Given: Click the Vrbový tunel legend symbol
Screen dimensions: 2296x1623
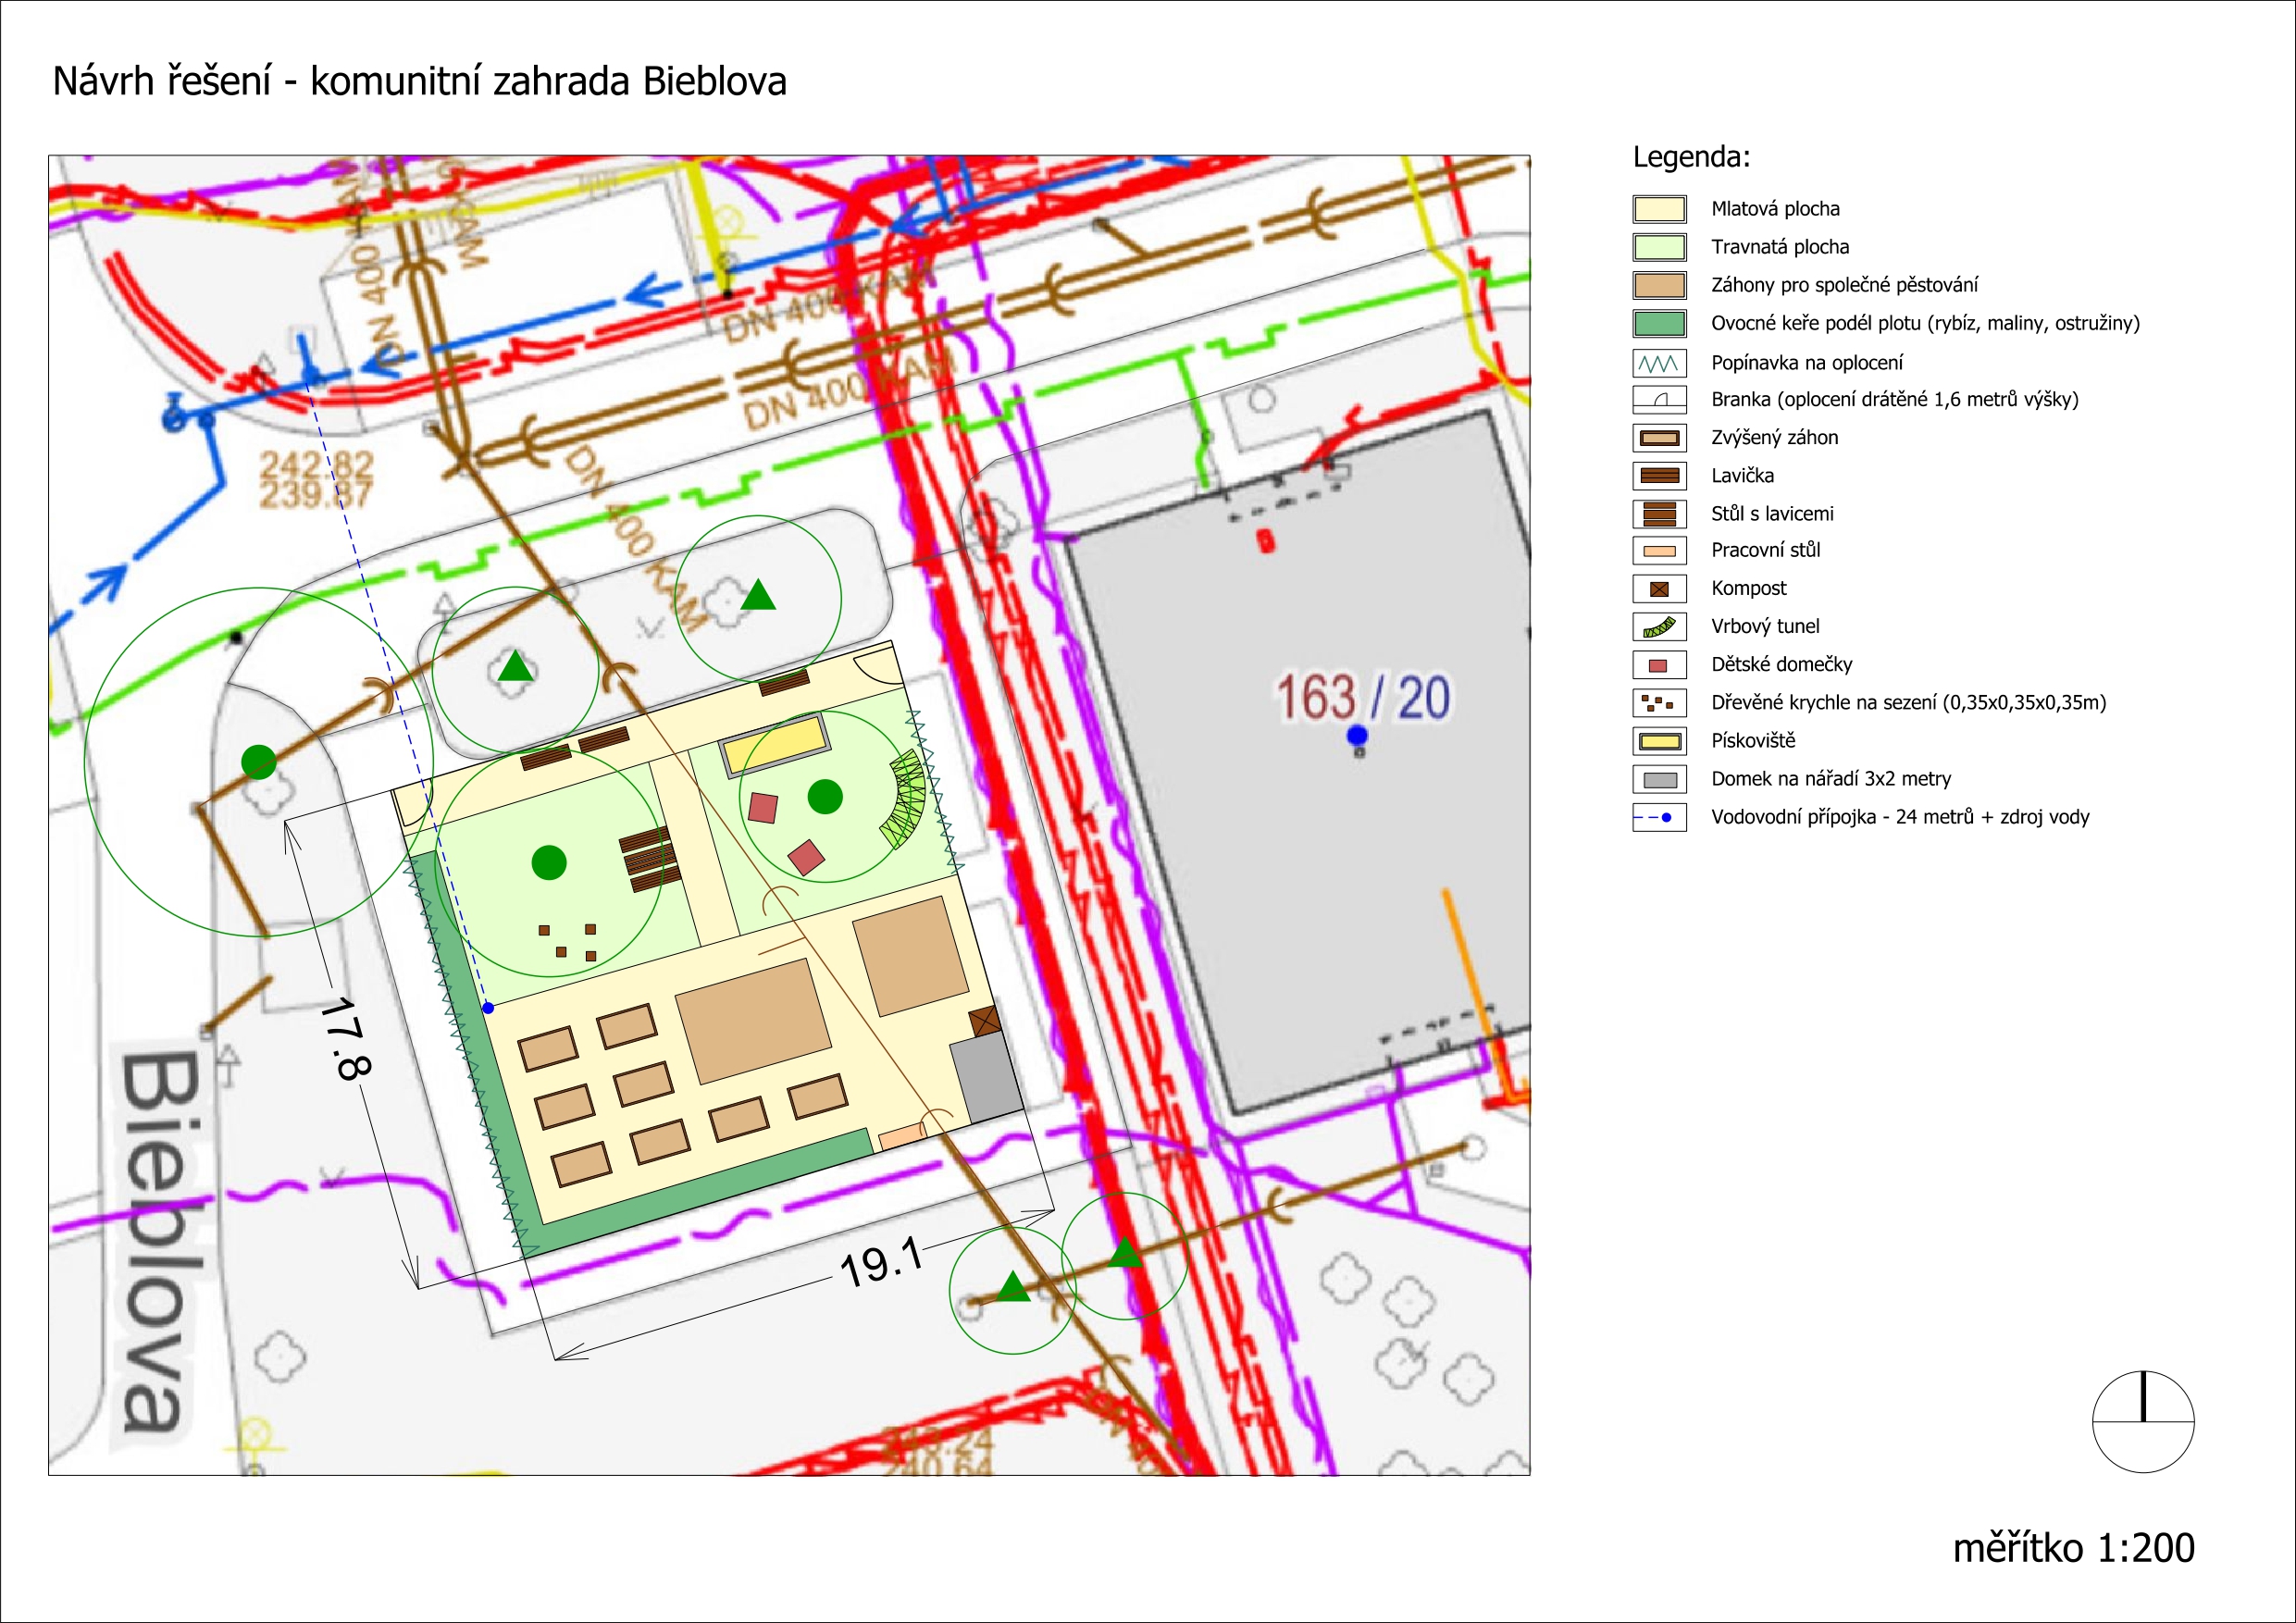Looking at the screenshot, I should point(1659,627).
